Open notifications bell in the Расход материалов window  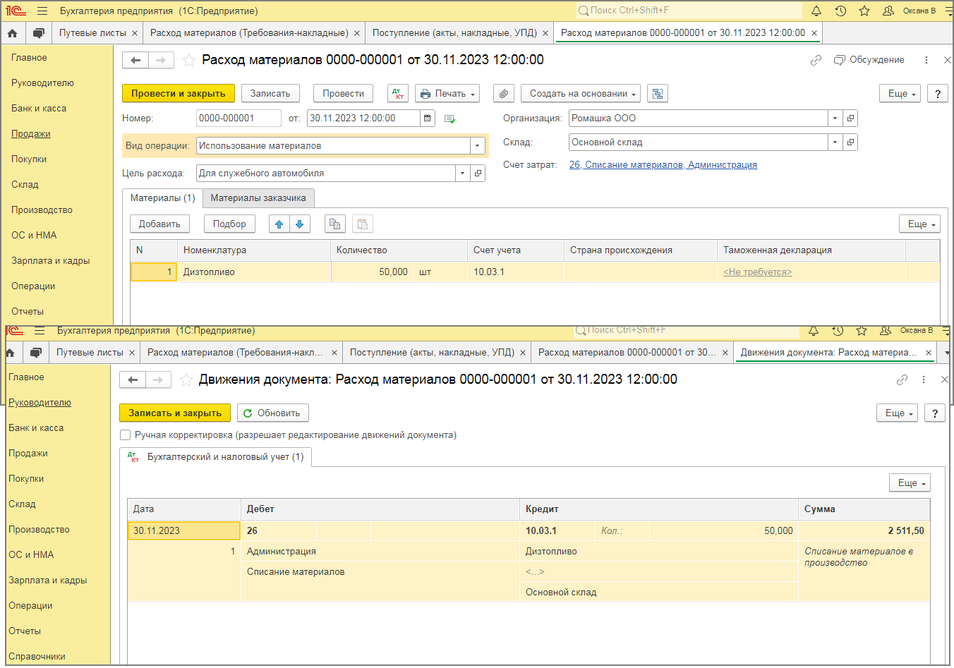(x=816, y=11)
